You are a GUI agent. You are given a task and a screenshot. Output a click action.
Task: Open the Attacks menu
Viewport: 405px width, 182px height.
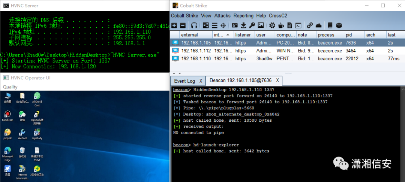pyautogui.click(x=222, y=16)
